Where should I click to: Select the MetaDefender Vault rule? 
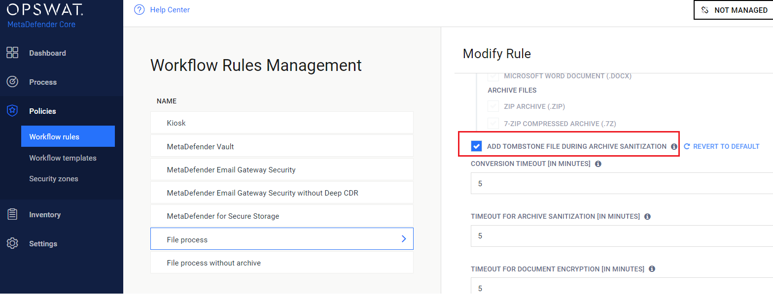(282, 146)
